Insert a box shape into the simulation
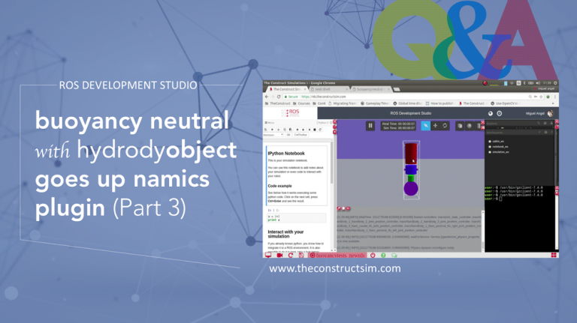This screenshot has height=323, width=577. pos(460,126)
